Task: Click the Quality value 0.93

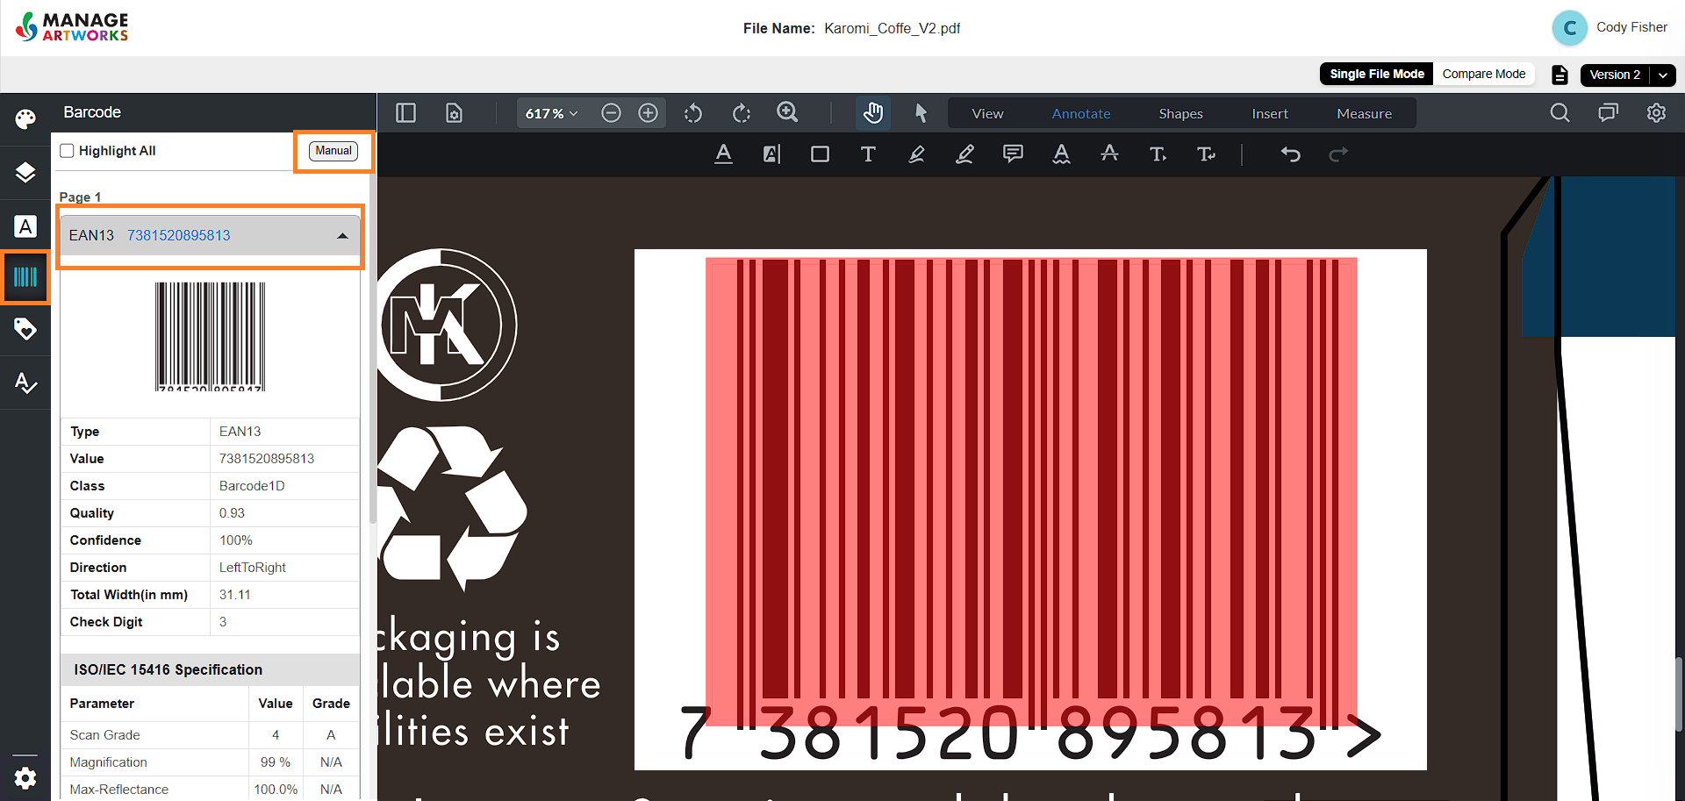Action: (x=232, y=513)
